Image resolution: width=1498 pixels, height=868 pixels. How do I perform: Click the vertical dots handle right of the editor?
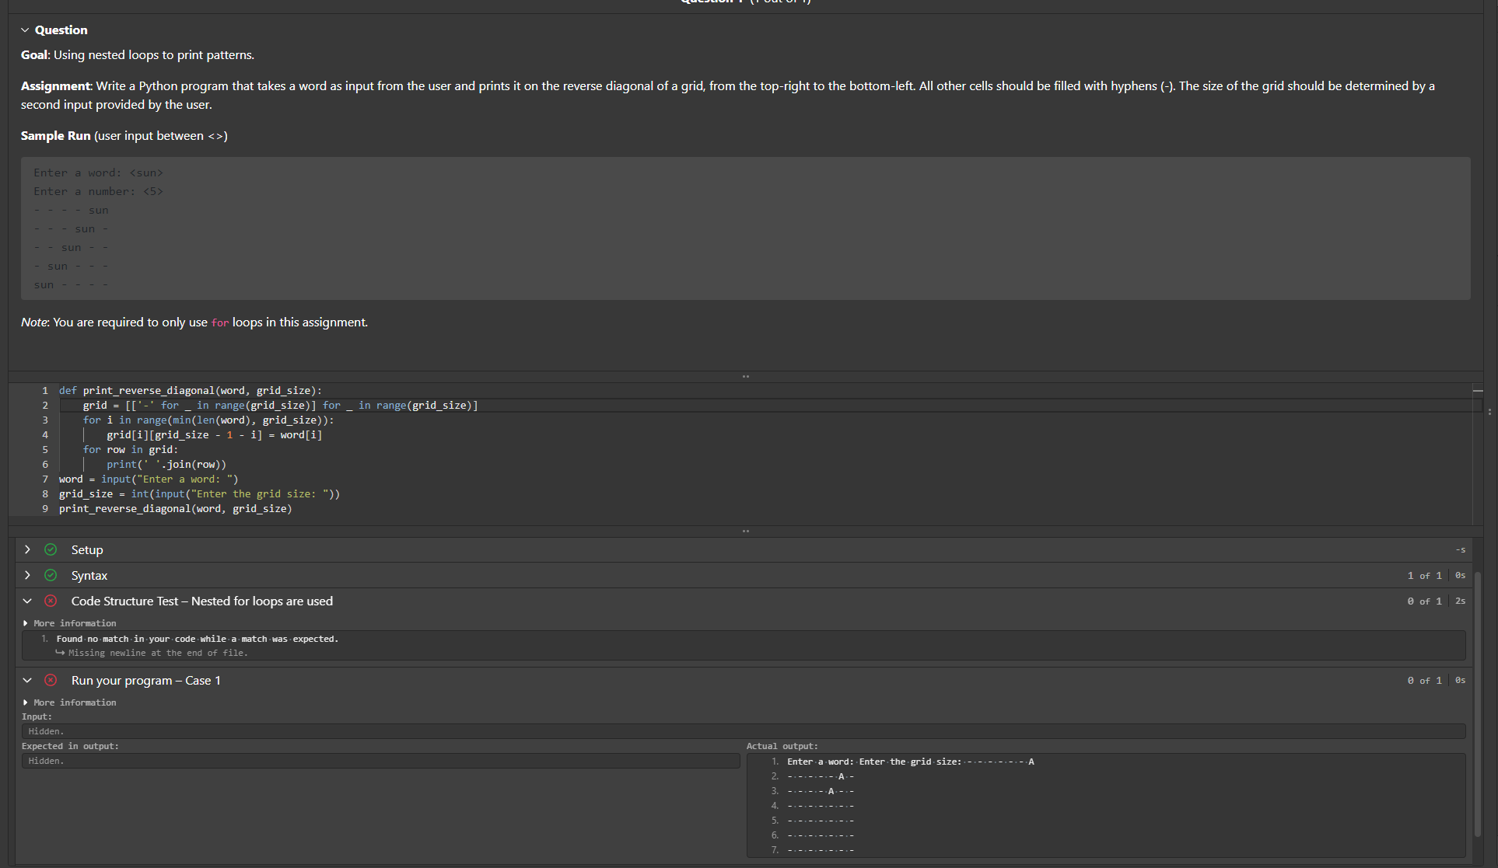click(1489, 412)
